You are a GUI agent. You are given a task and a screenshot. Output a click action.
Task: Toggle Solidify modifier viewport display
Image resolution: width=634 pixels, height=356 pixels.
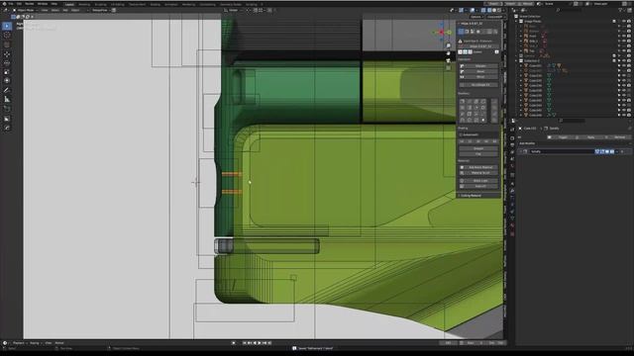607,151
